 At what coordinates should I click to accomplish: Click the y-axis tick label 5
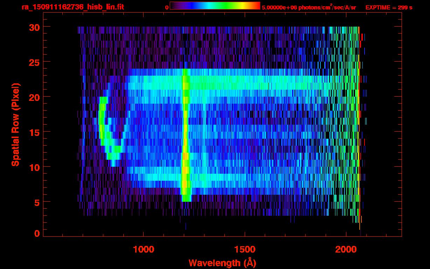[37, 202]
